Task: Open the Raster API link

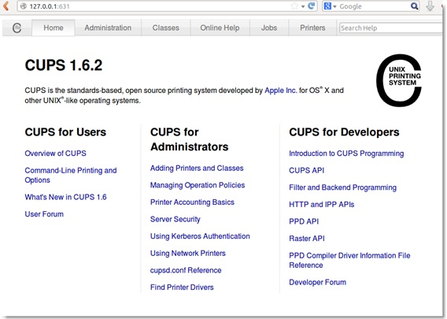Action: click(307, 239)
